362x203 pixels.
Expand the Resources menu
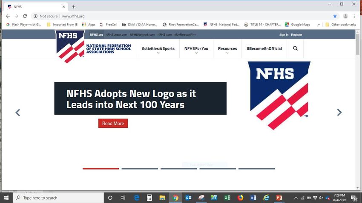(x=227, y=49)
